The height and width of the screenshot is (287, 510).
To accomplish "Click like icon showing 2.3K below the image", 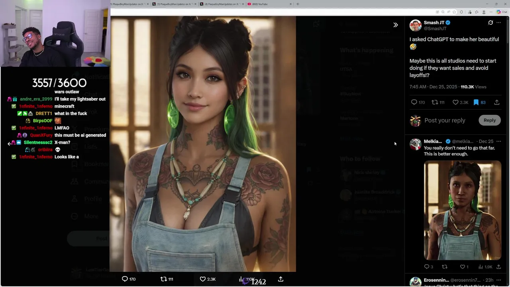I will [x=208, y=279].
